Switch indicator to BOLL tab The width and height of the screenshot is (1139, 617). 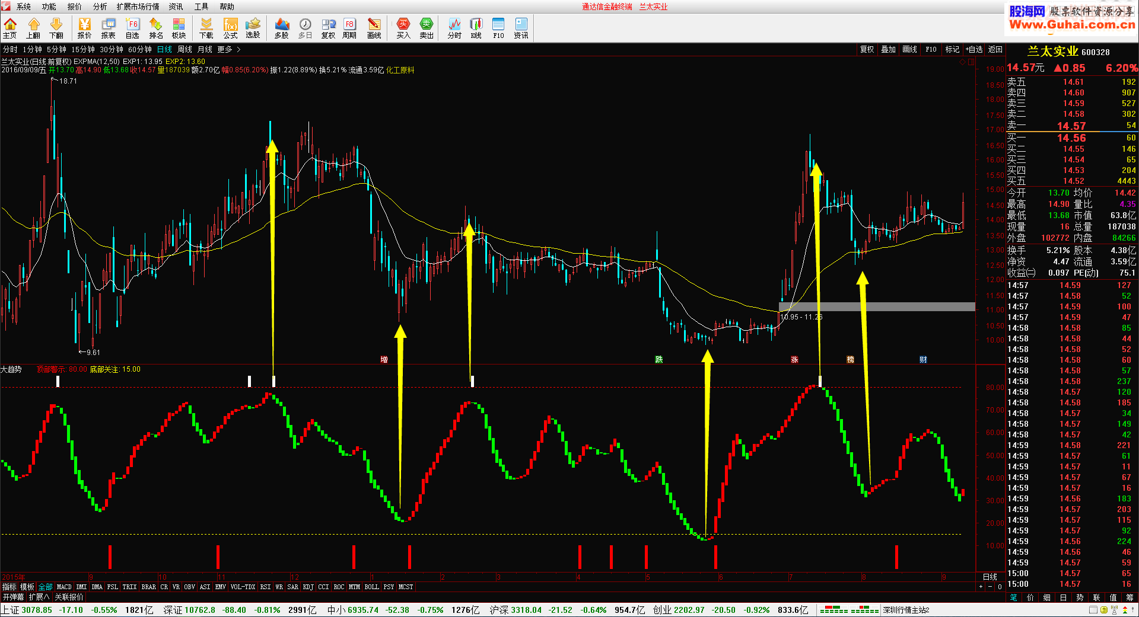click(372, 587)
